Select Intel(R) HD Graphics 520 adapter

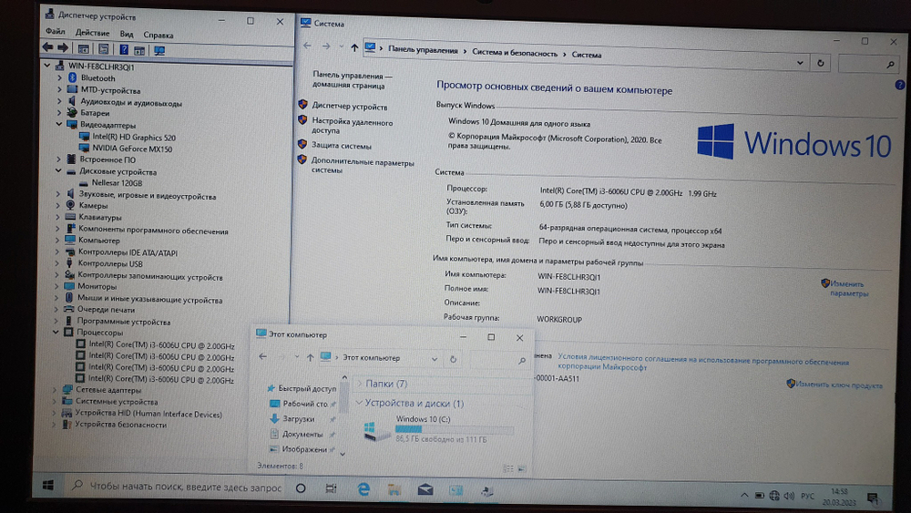pyautogui.click(x=134, y=137)
